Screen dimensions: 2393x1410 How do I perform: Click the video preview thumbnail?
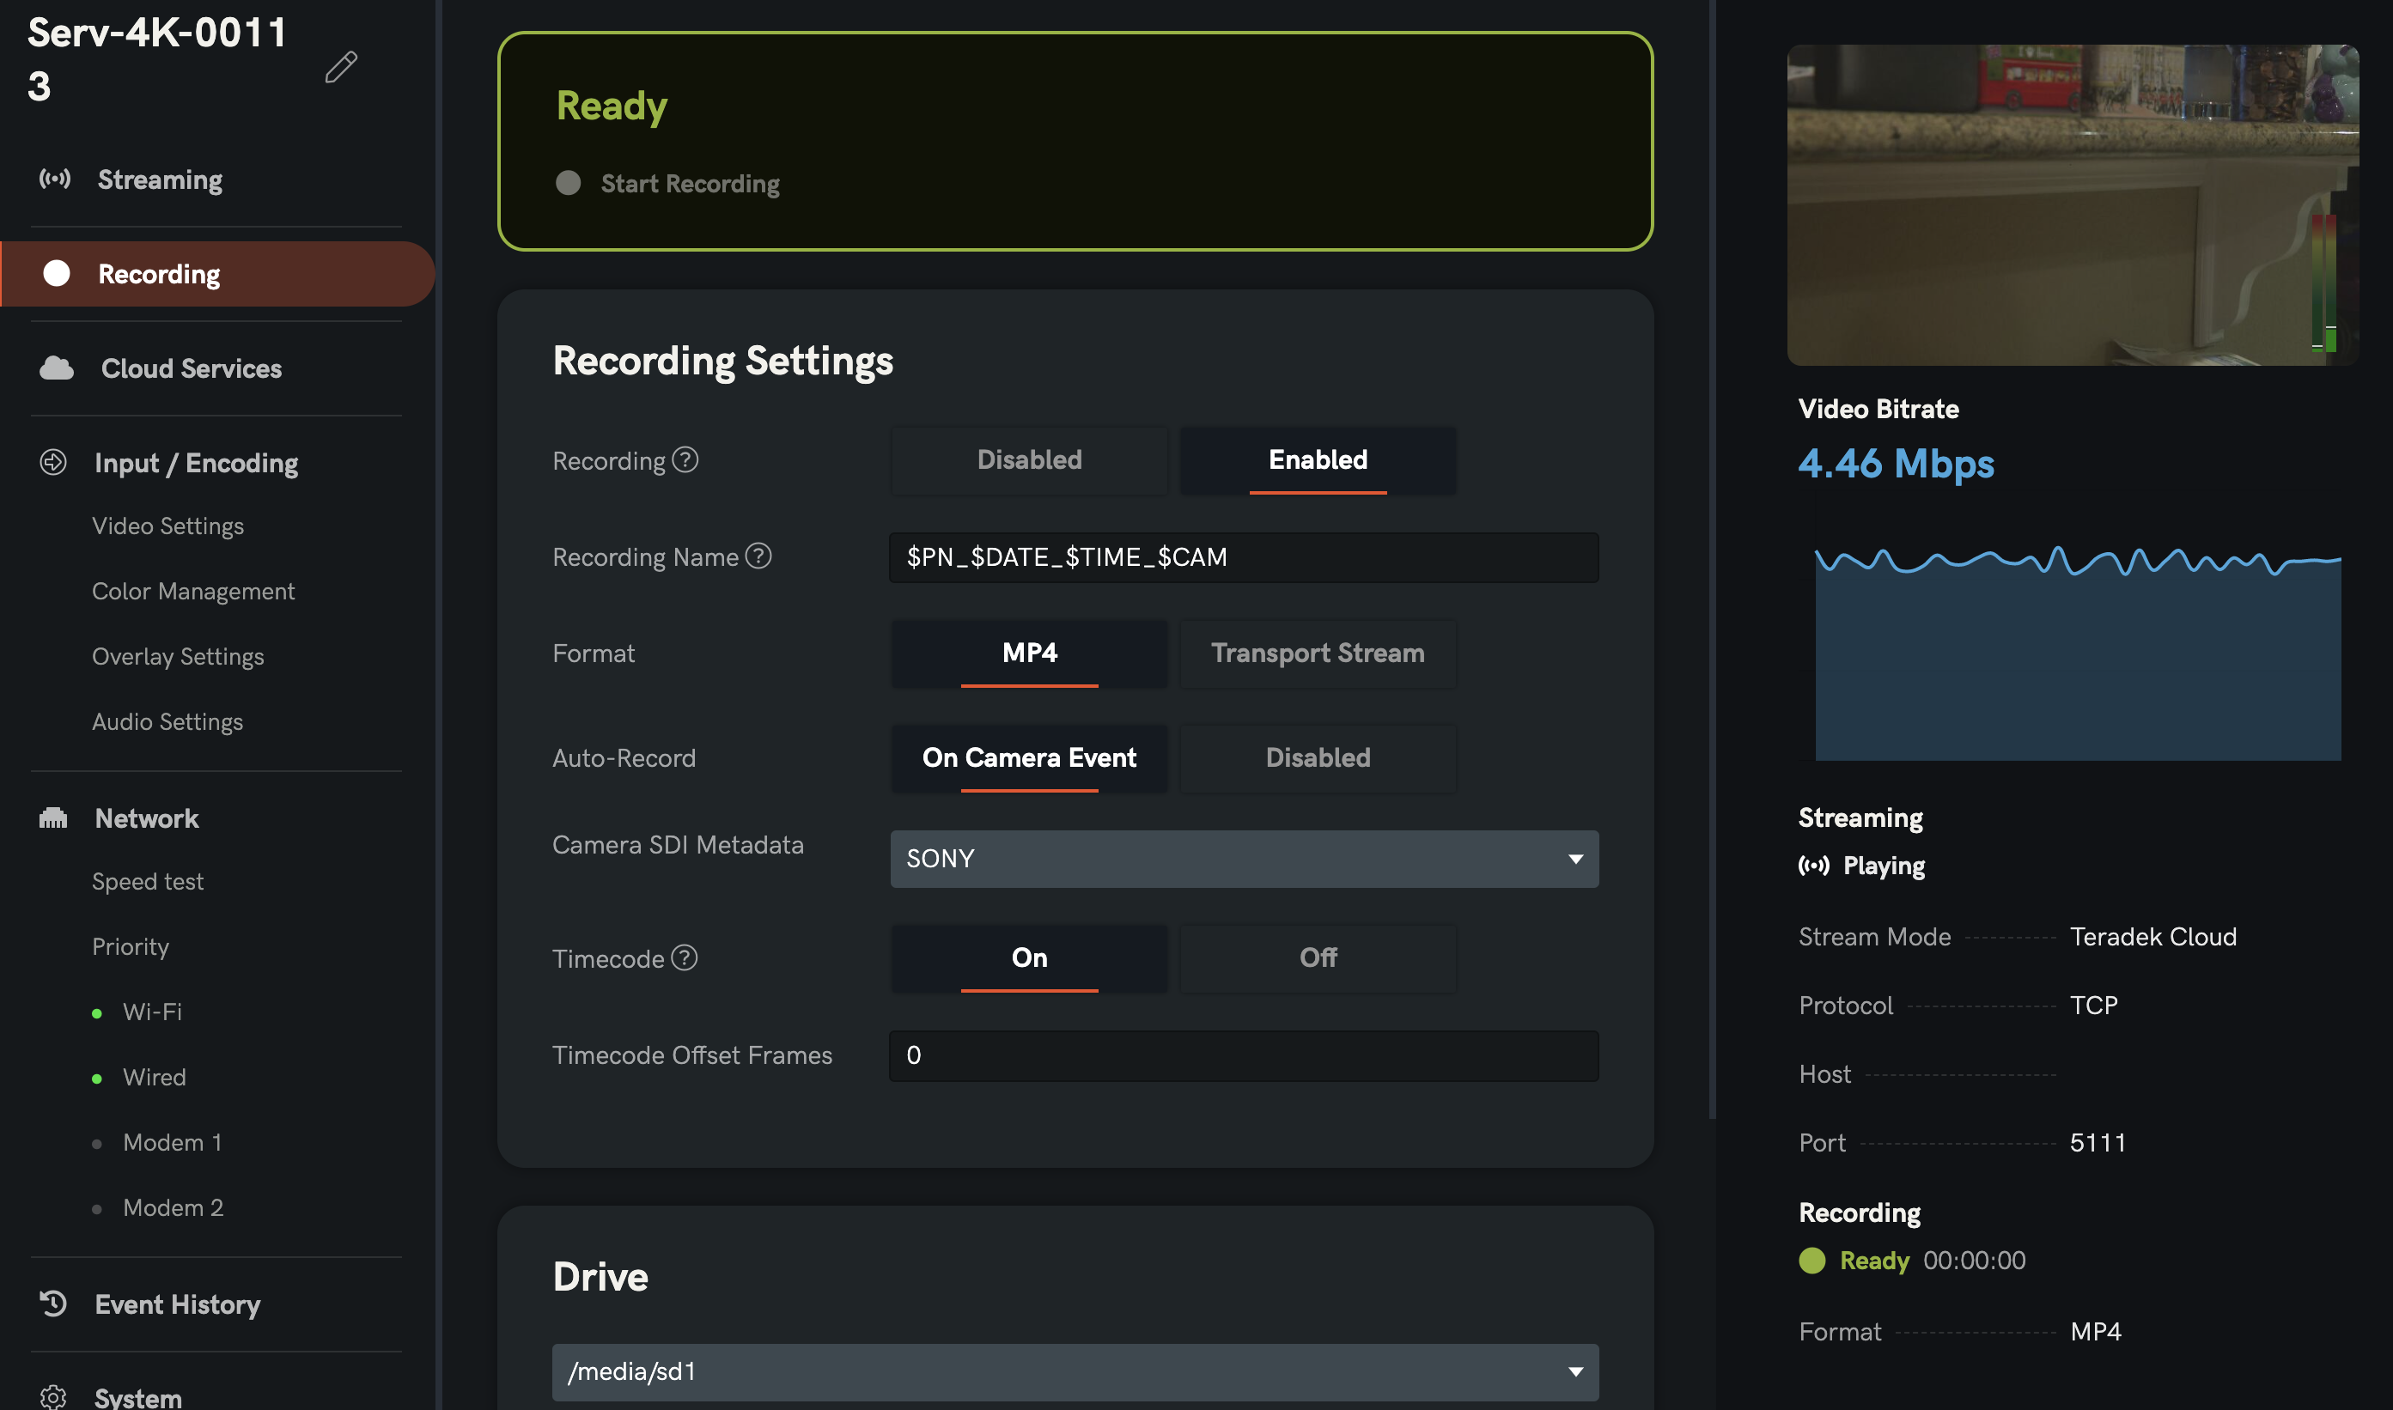click(x=2073, y=205)
